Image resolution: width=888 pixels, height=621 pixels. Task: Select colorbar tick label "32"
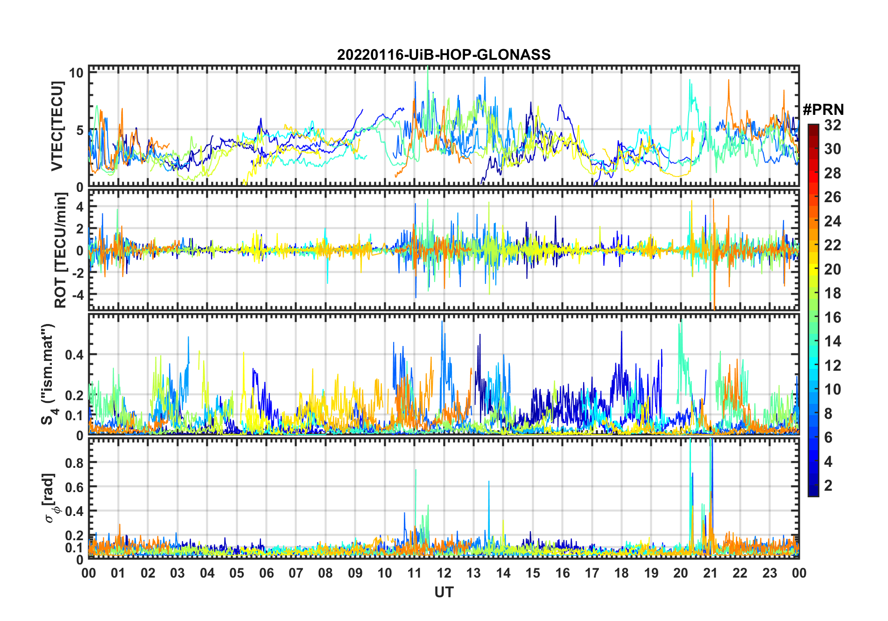coord(833,125)
